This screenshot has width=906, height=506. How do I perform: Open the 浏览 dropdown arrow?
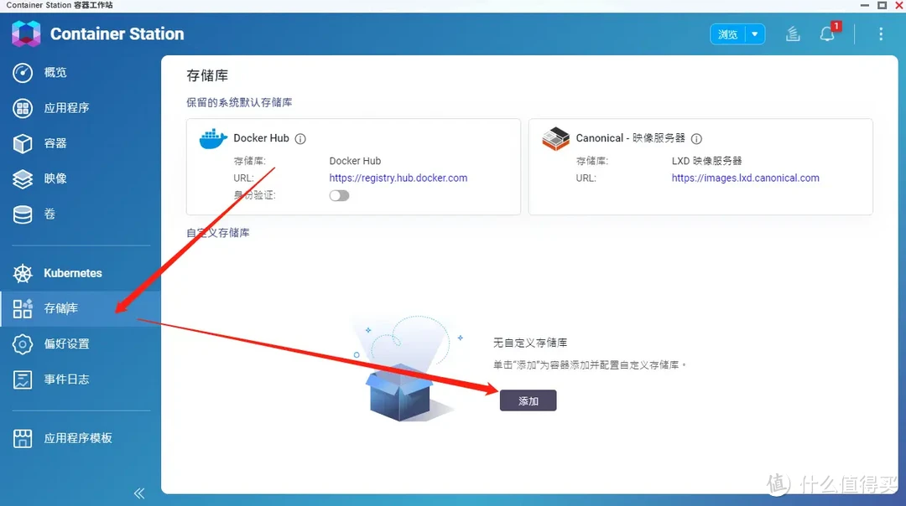[755, 34]
